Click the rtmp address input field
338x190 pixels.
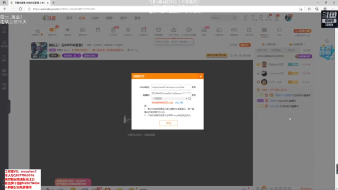pyautogui.click(x=171, y=87)
